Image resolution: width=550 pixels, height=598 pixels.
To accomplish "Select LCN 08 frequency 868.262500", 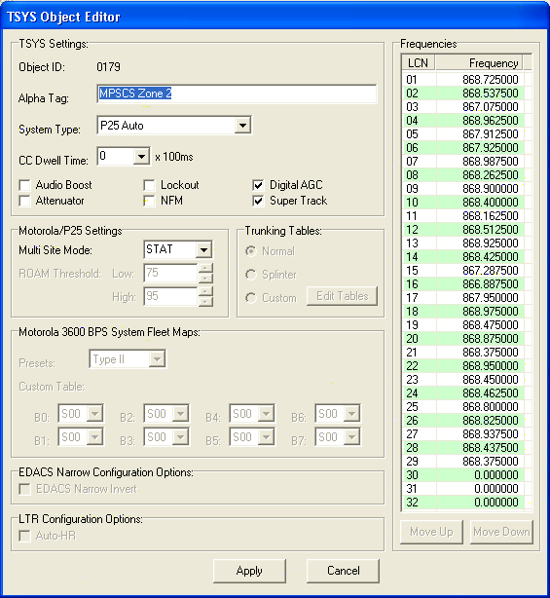I will point(463,175).
